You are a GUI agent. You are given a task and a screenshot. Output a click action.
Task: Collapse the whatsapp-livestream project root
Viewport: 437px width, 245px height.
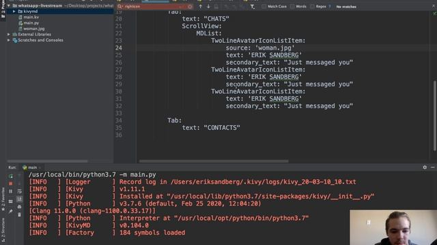(9, 5)
